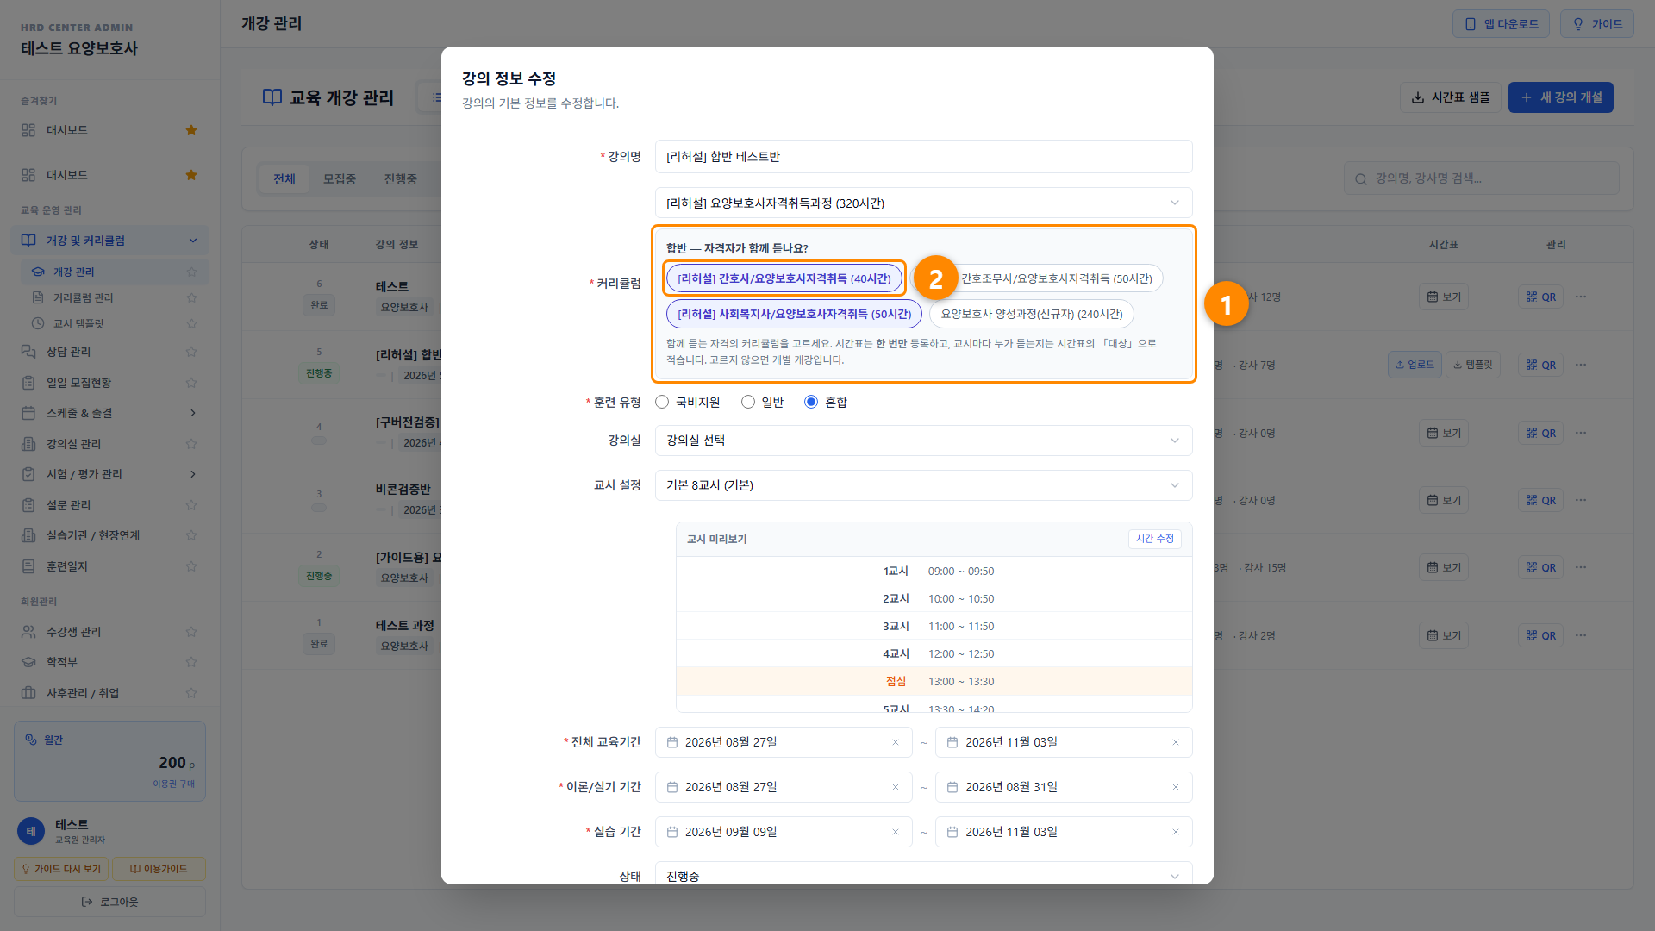
Task: Edit the 강의명 text field
Action: (x=923, y=157)
